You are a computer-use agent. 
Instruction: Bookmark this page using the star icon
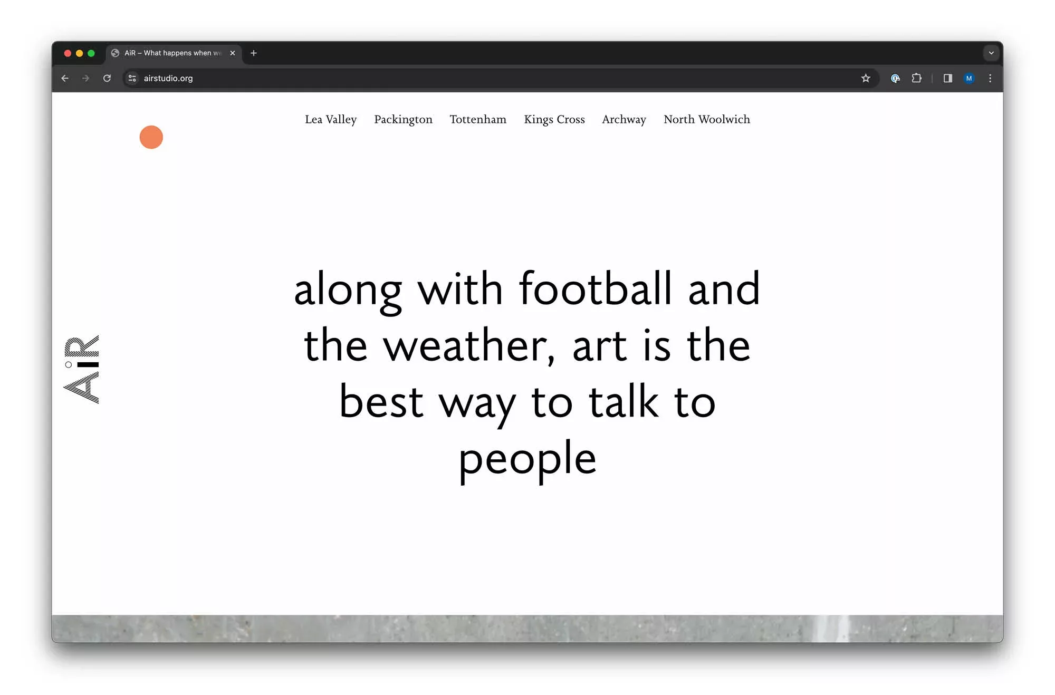point(866,78)
